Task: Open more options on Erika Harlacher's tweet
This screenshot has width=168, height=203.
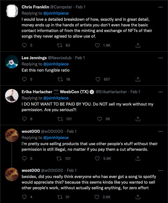Action: coord(160,92)
